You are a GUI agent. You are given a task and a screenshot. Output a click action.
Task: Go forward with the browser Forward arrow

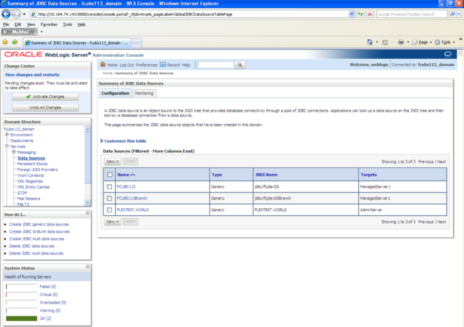(x=16, y=14)
